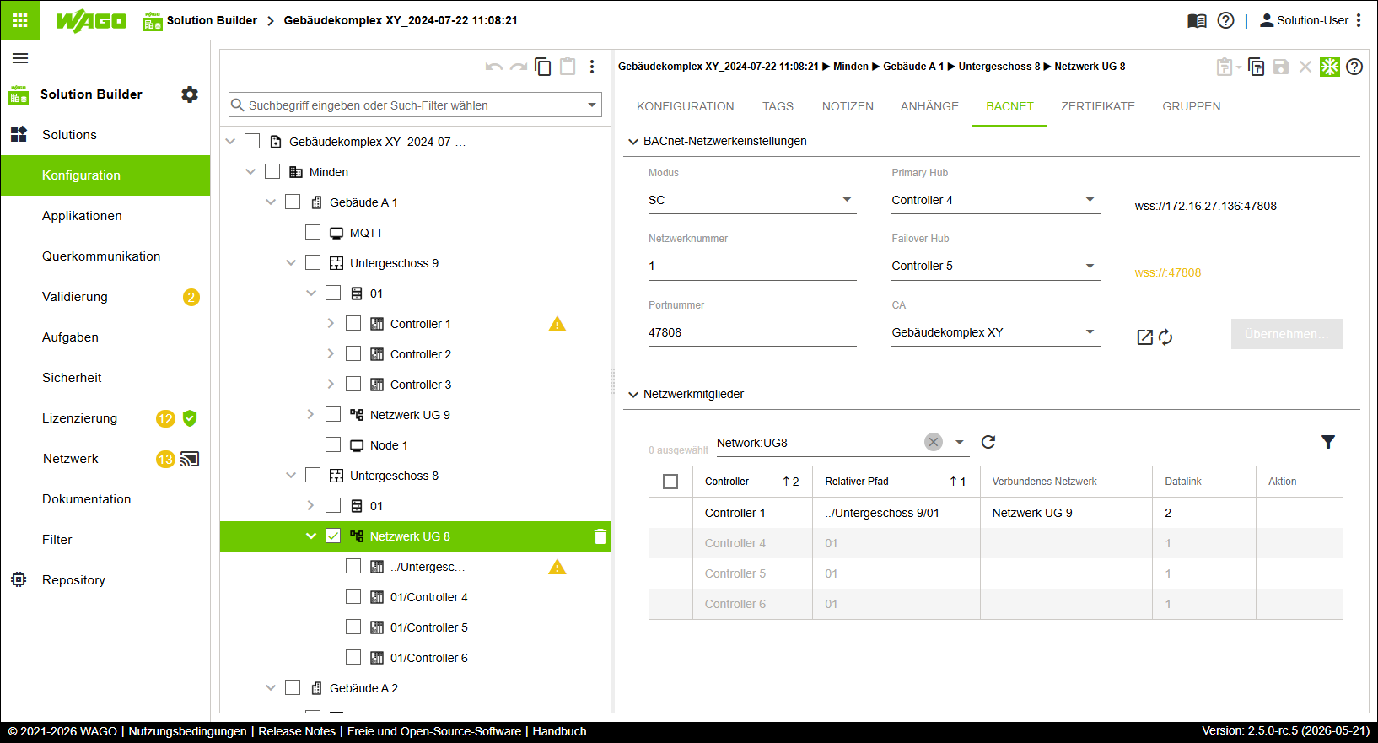Delete Netzwerk UG 8 with trash icon

point(600,536)
